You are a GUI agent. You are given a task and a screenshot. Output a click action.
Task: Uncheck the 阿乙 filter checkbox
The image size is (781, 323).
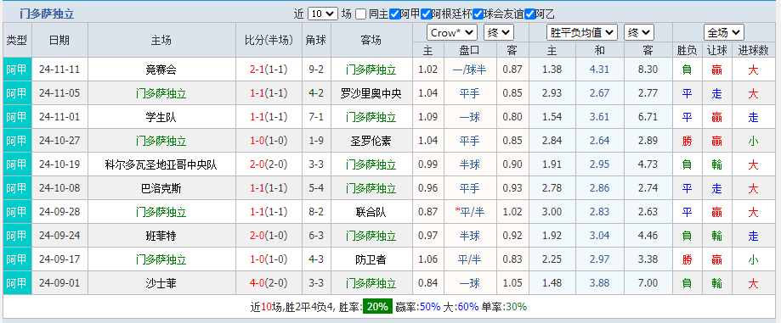[x=530, y=14]
